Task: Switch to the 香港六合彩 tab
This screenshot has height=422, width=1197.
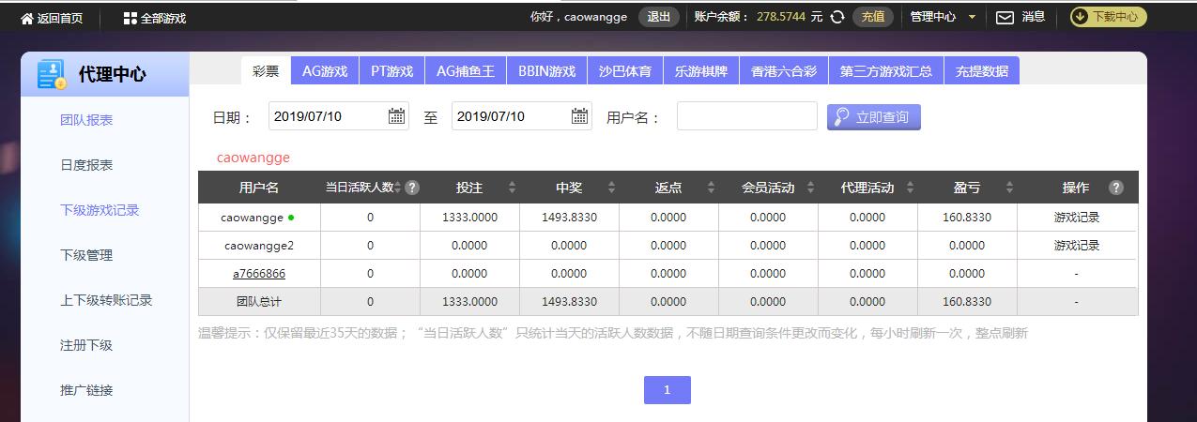Action: coord(783,70)
